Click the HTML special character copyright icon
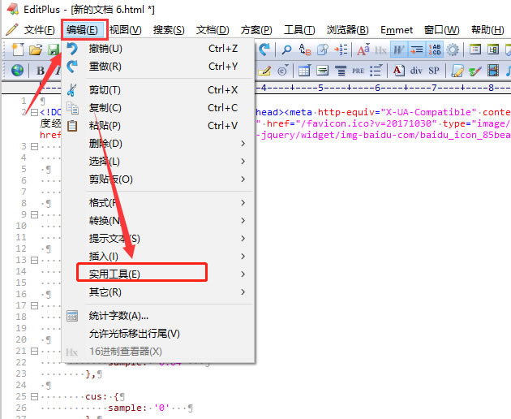The image size is (511, 419). [282, 71]
